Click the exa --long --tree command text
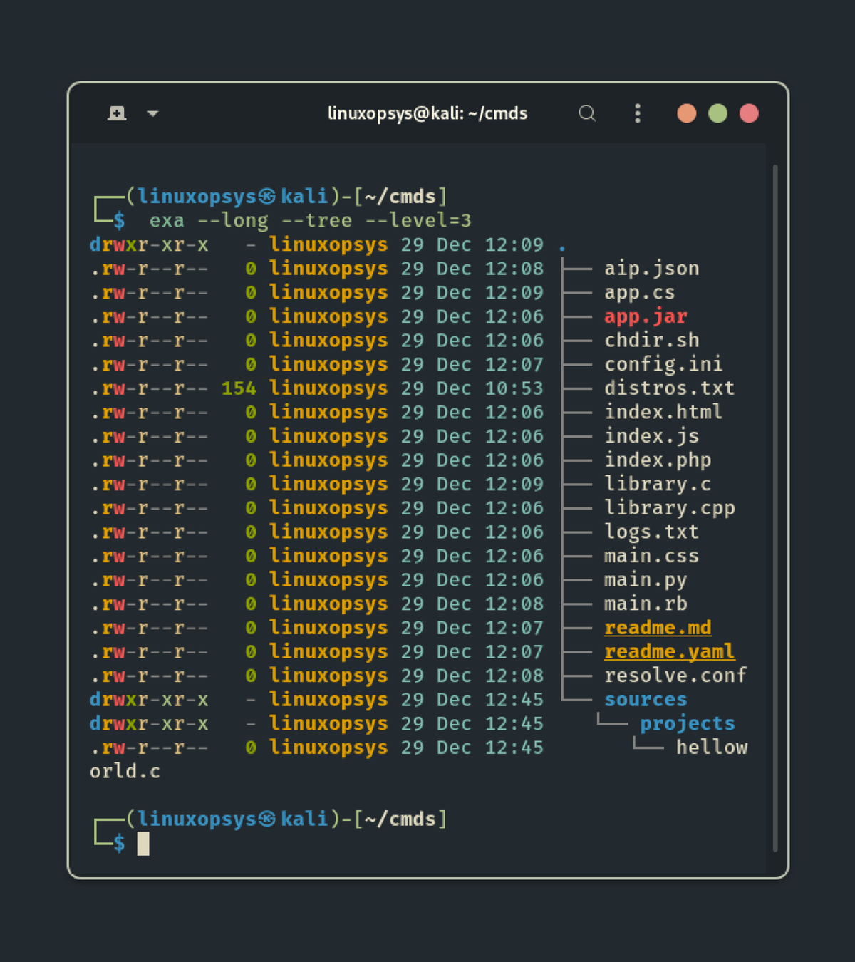The image size is (855, 962). pos(310,221)
